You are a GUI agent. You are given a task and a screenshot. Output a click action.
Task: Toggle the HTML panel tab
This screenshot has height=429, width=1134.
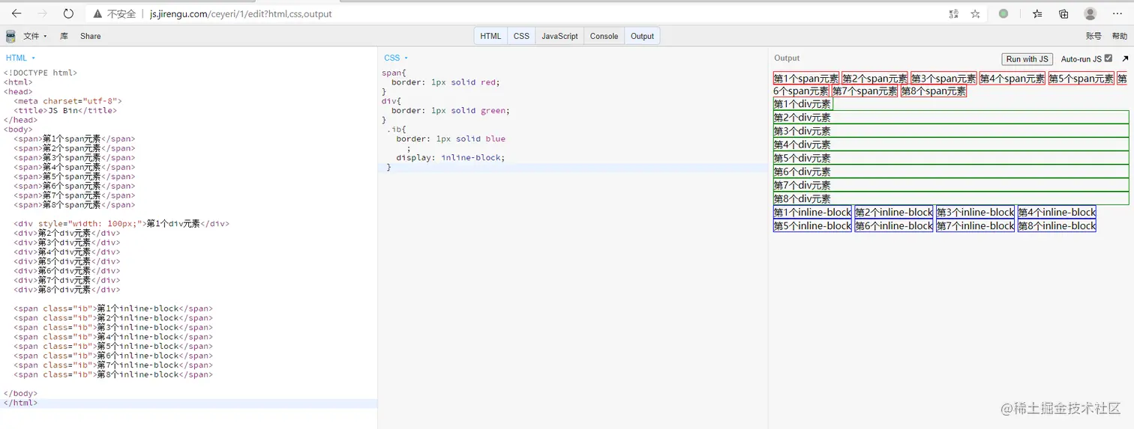click(490, 36)
